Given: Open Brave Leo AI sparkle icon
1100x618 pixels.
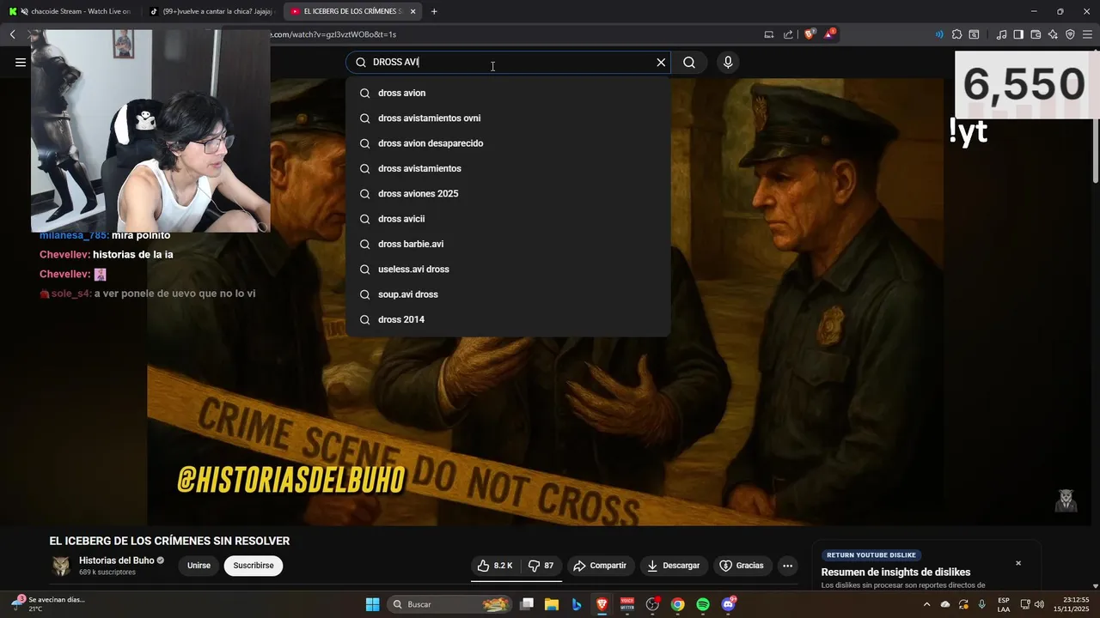Looking at the screenshot, I should click(x=1053, y=34).
